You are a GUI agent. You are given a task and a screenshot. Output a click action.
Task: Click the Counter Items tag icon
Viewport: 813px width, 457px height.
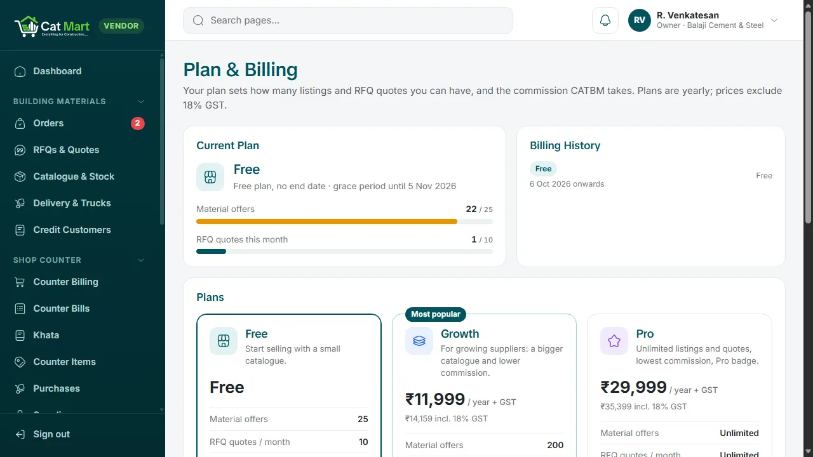click(20, 362)
